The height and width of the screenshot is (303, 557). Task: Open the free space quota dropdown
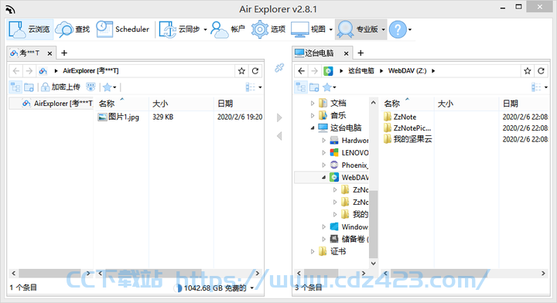252,288
